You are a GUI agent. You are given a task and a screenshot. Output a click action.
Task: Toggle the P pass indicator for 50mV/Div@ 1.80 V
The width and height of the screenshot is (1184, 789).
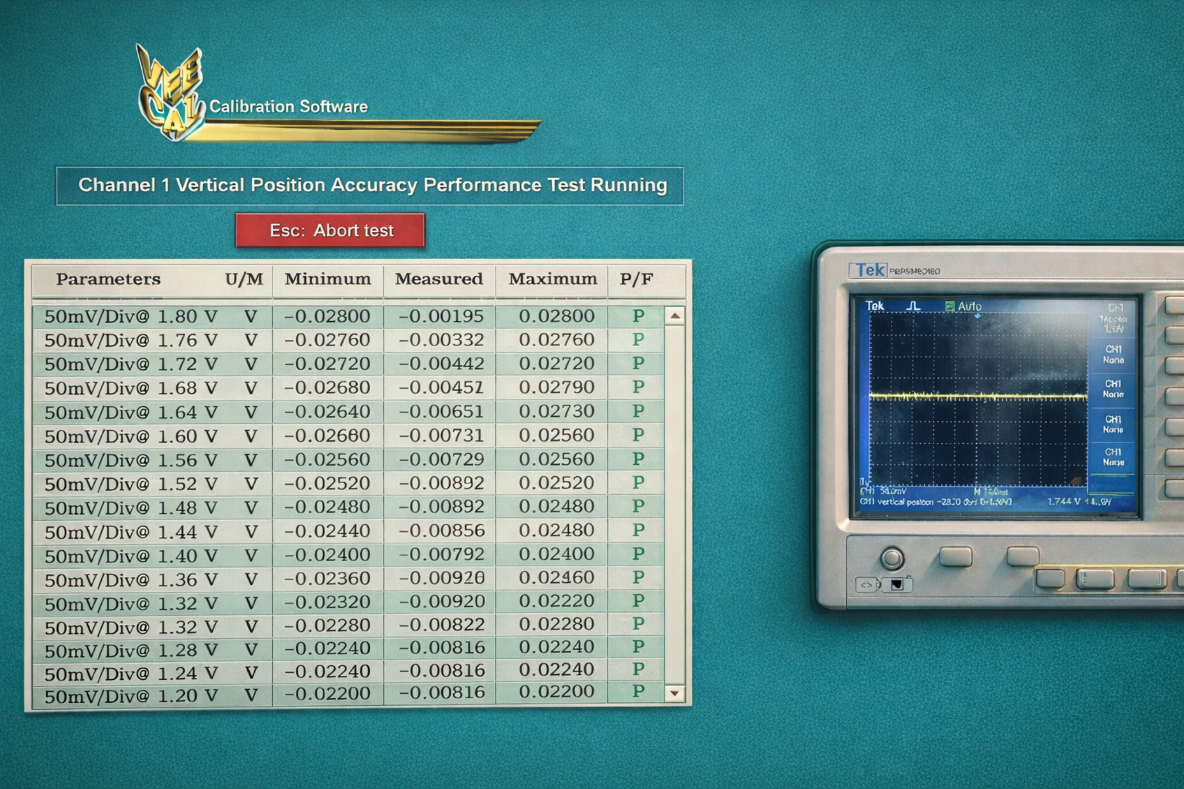637,316
